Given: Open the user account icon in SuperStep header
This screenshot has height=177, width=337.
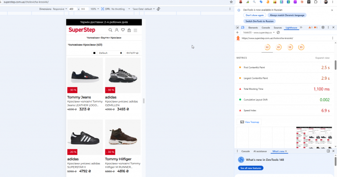Looking at the screenshot, I should pos(117,30).
